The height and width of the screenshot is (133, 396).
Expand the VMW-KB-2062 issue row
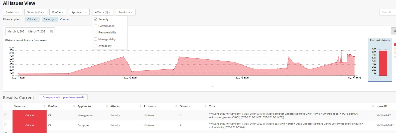coord(6,125)
